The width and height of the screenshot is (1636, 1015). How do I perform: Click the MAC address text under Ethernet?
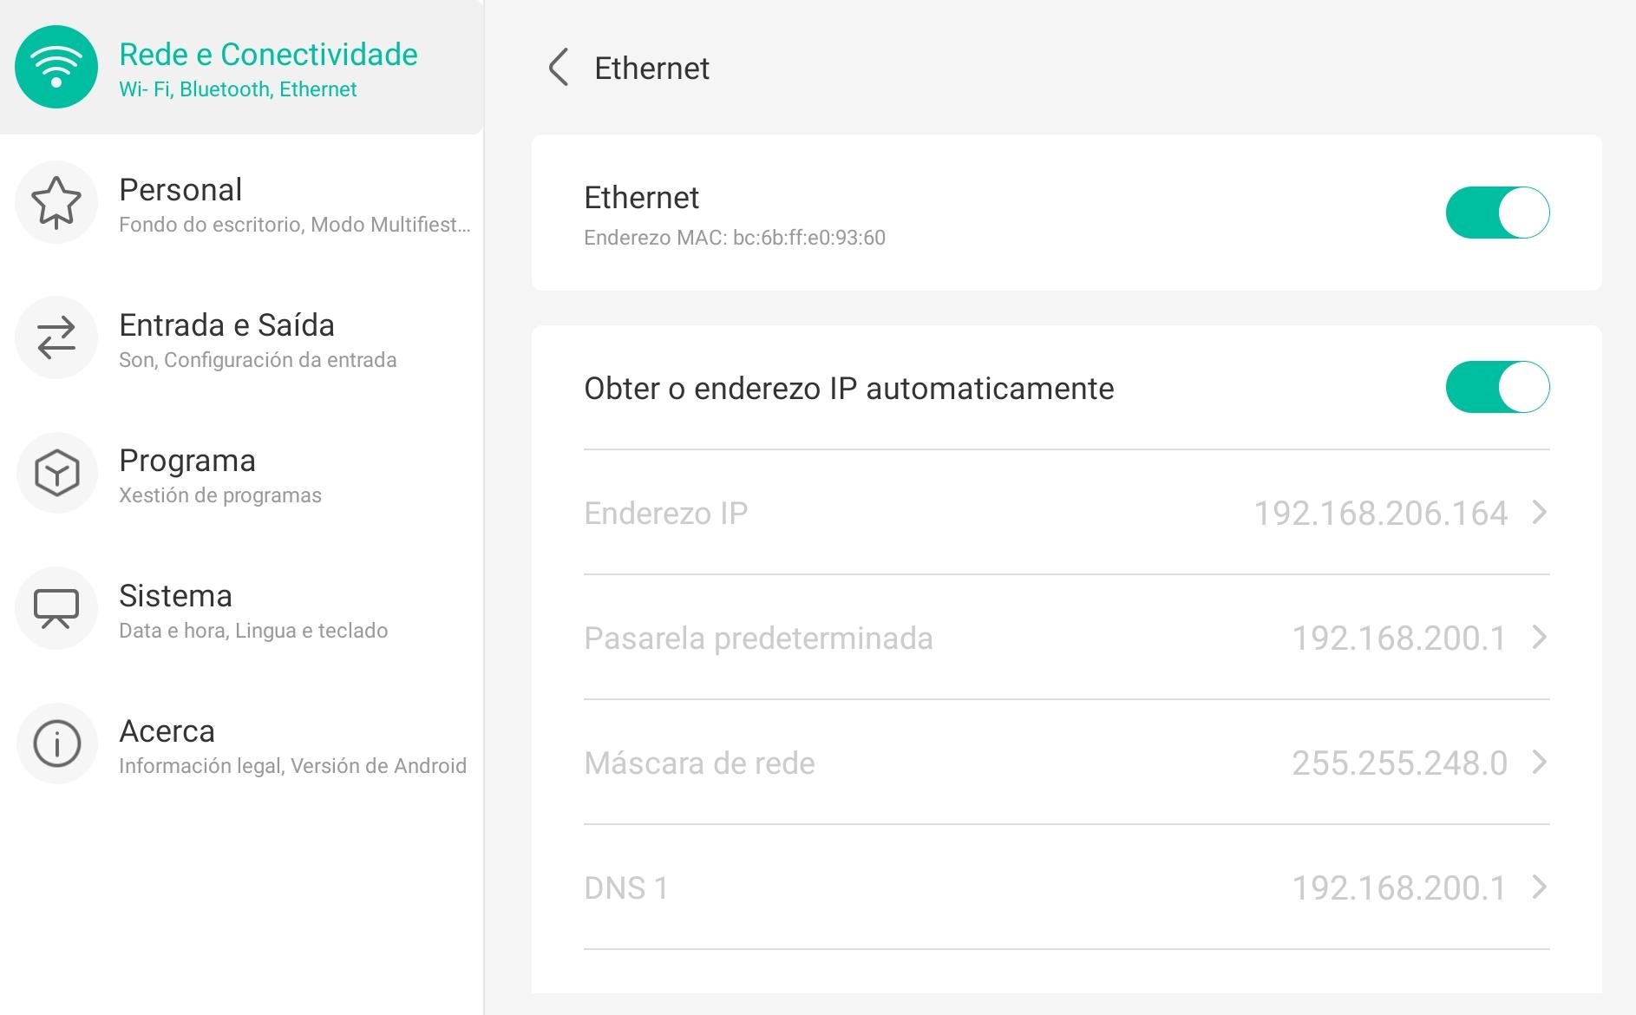pyautogui.click(x=736, y=237)
